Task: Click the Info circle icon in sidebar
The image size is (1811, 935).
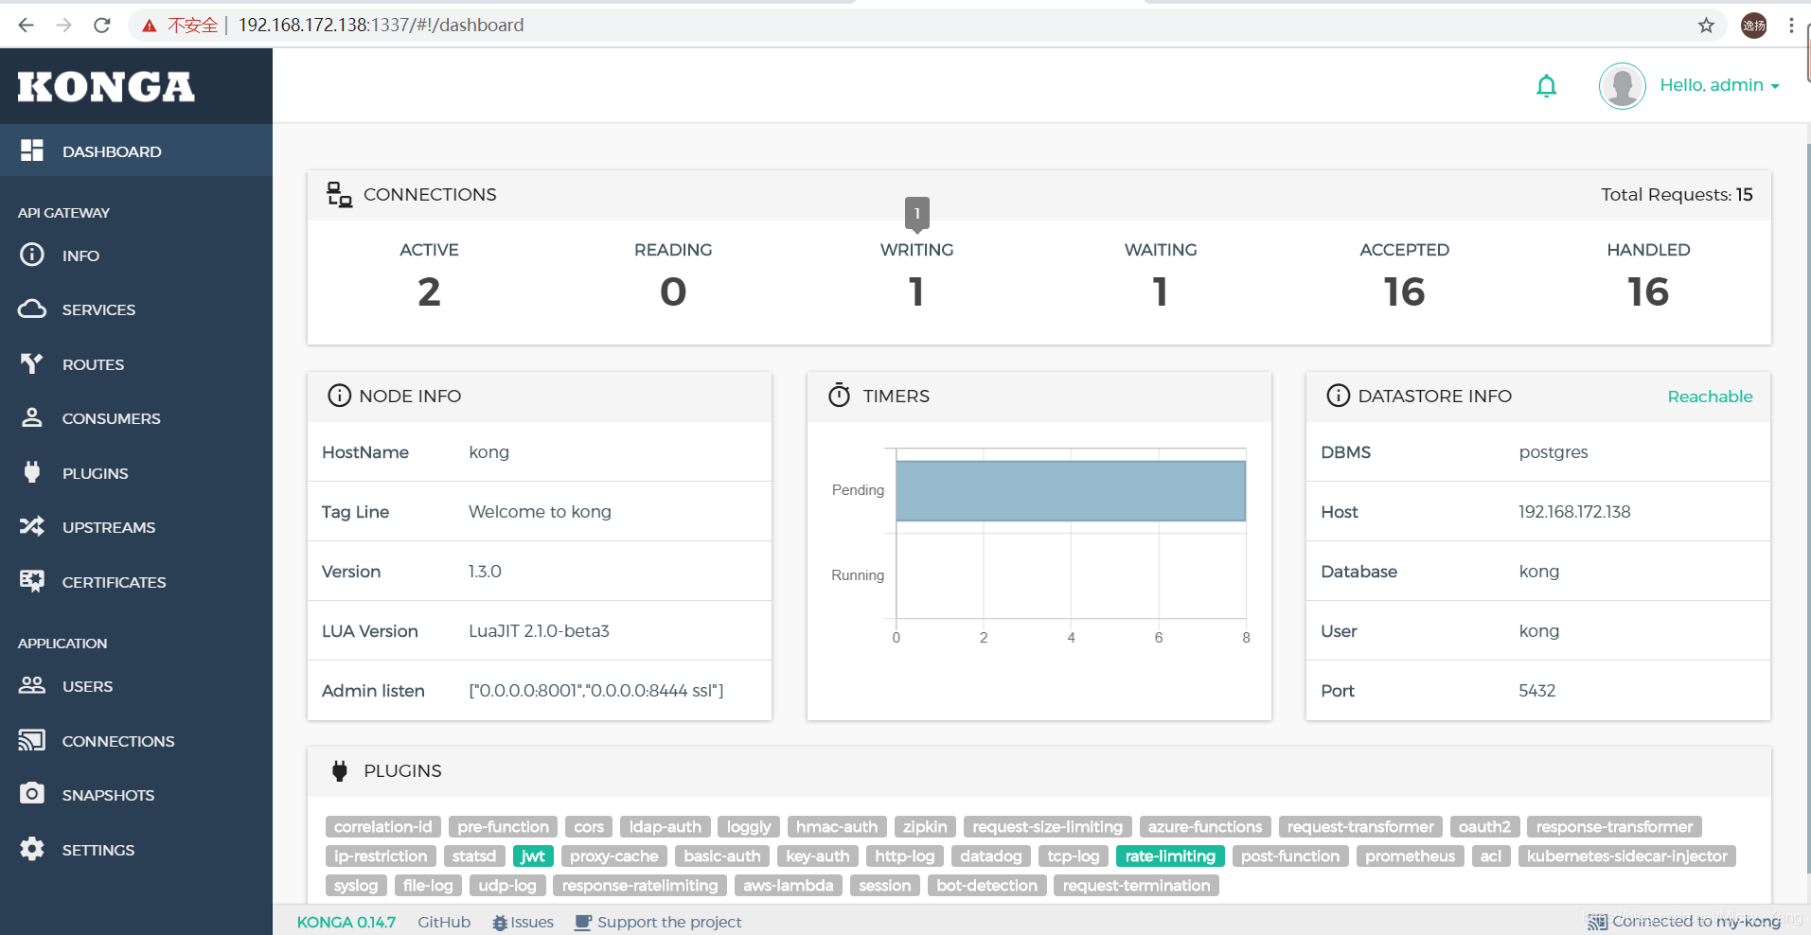Action: 32,255
